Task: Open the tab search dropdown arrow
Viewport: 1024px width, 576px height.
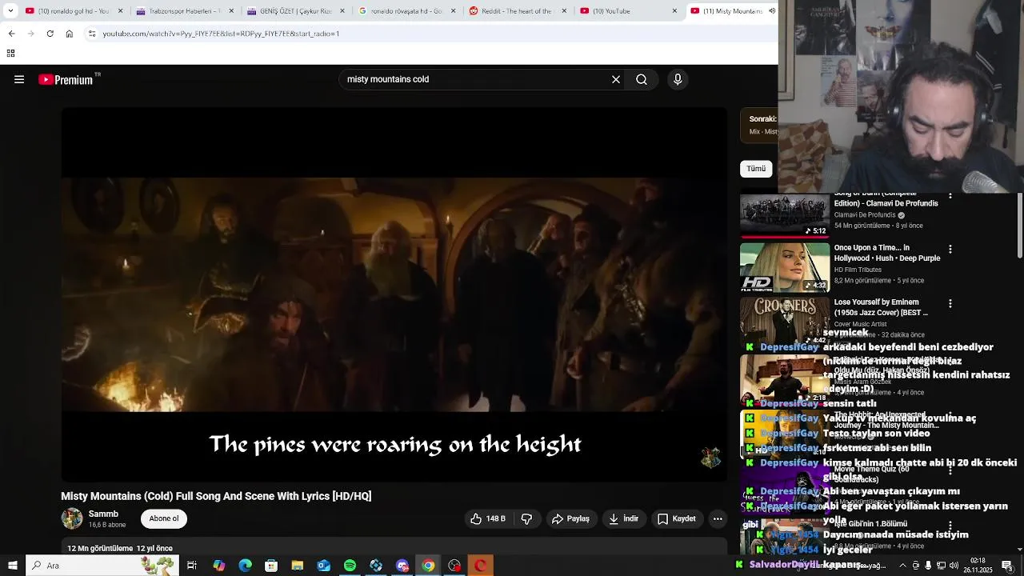Action: coord(10,11)
